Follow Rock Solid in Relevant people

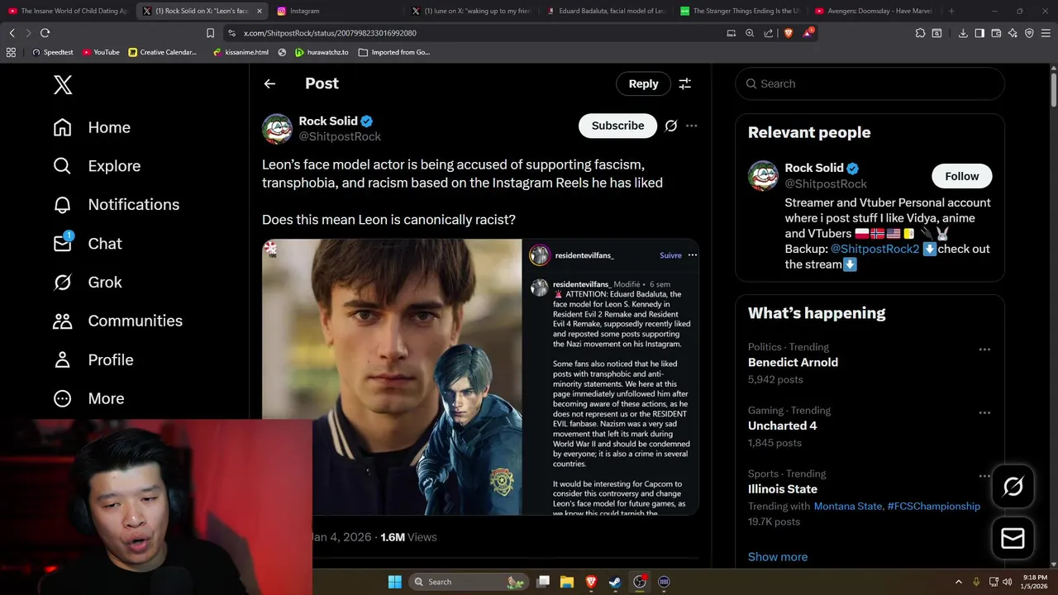click(961, 176)
